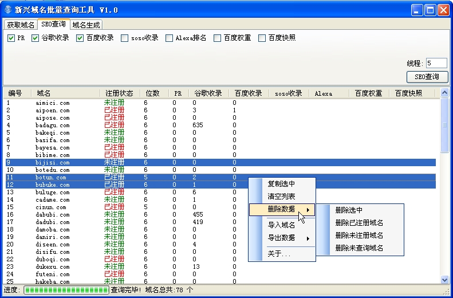Click the app icon in title bar
Viewport: 453px width, 298px height.
click(x=7, y=10)
